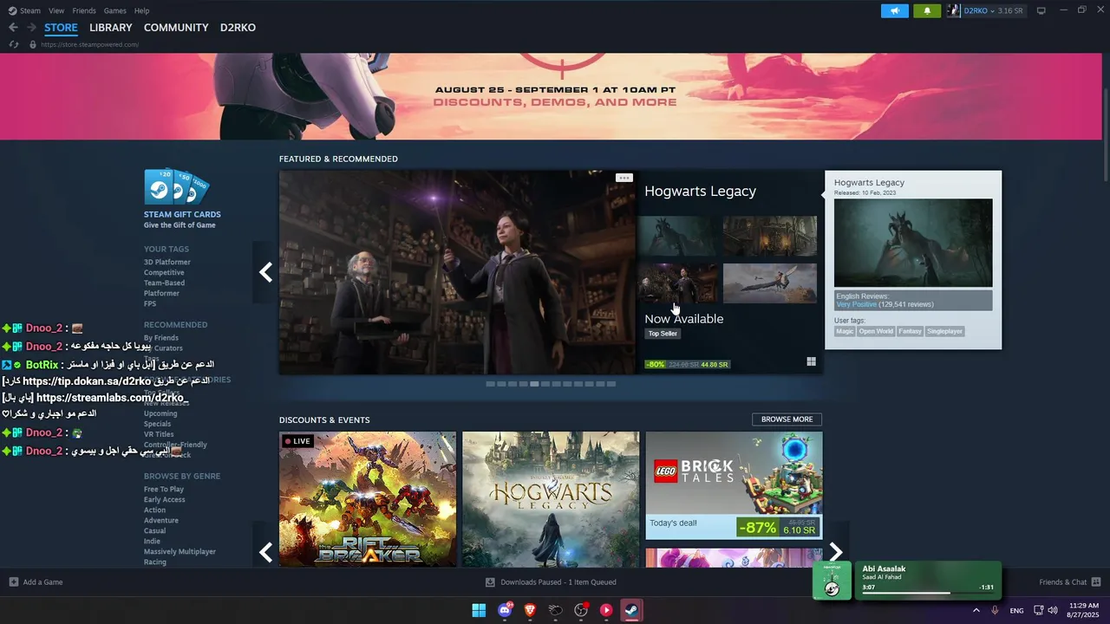Show hidden system tray icons
Viewport: 1110px width, 624px height.
[976, 610]
